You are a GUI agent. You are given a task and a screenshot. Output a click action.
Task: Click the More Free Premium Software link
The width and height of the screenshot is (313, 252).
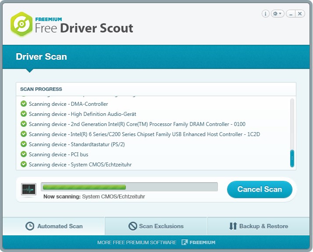[x=137, y=242]
